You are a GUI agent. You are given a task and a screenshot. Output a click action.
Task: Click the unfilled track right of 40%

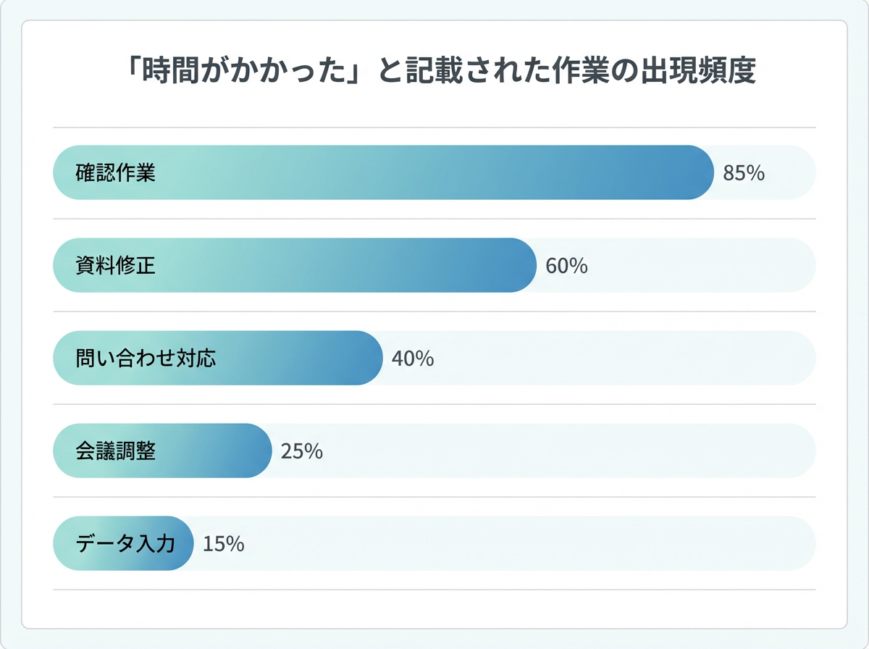(x=616, y=359)
